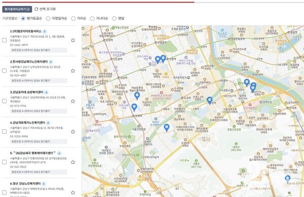Select map pin beside 신라스테이 서초
Viewport: 304px width, 197px height.
click(134, 107)
